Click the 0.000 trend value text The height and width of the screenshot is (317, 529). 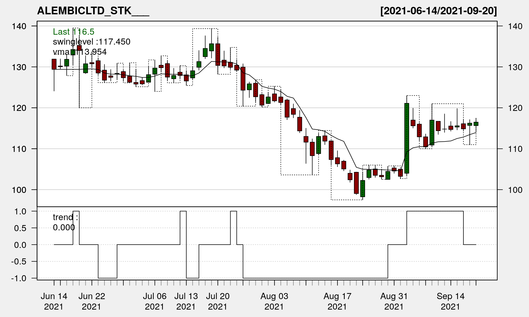point(64,228)
